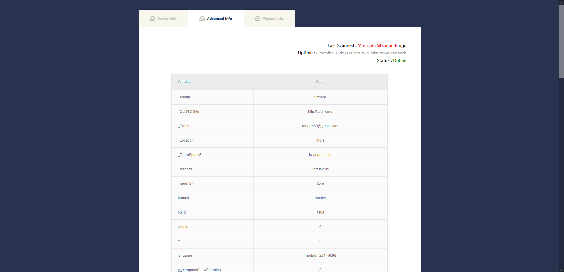Click the ts.vfesports.in value
Image resolution: width=564 pixels, height=272 pixels.
pos(320,155)
